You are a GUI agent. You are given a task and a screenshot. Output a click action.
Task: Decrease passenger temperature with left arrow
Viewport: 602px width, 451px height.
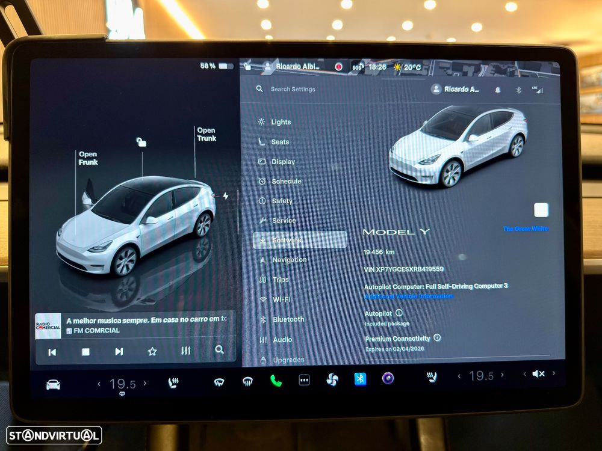[x=459, y=376]
